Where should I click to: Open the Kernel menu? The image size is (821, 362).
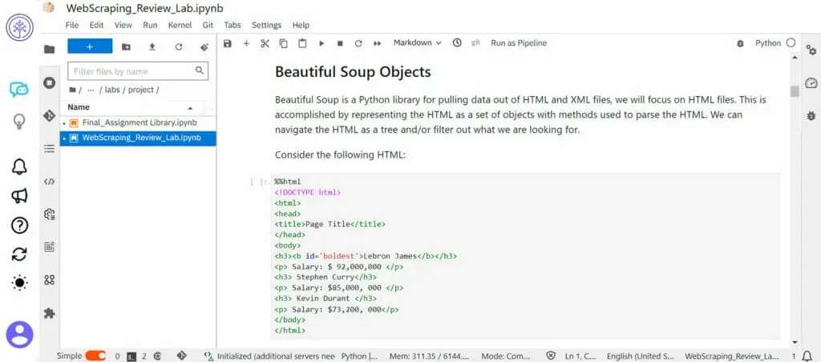coord(180,25)
